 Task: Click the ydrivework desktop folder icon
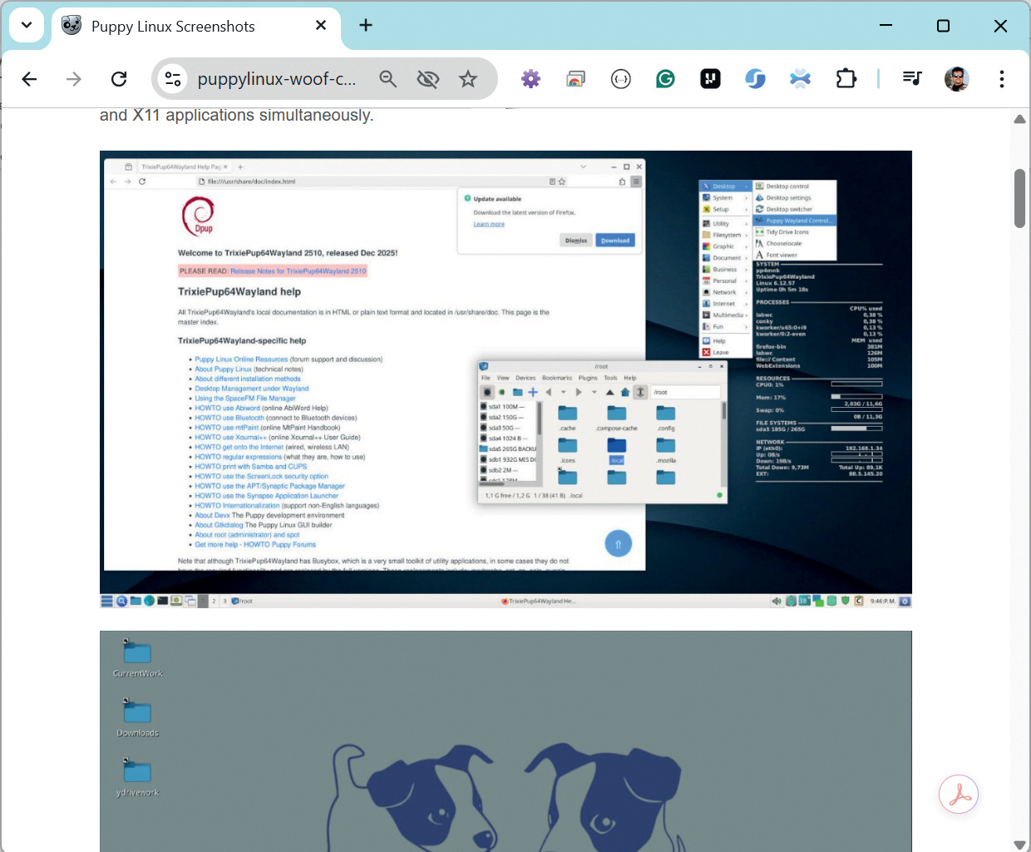coord(137,777)
